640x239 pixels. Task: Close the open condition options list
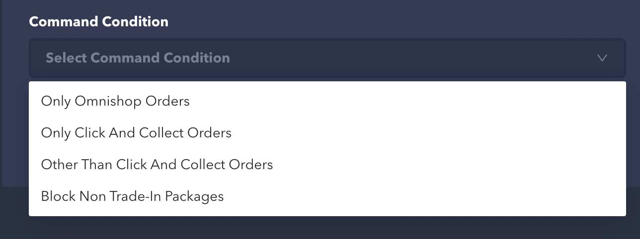[602, 58]
